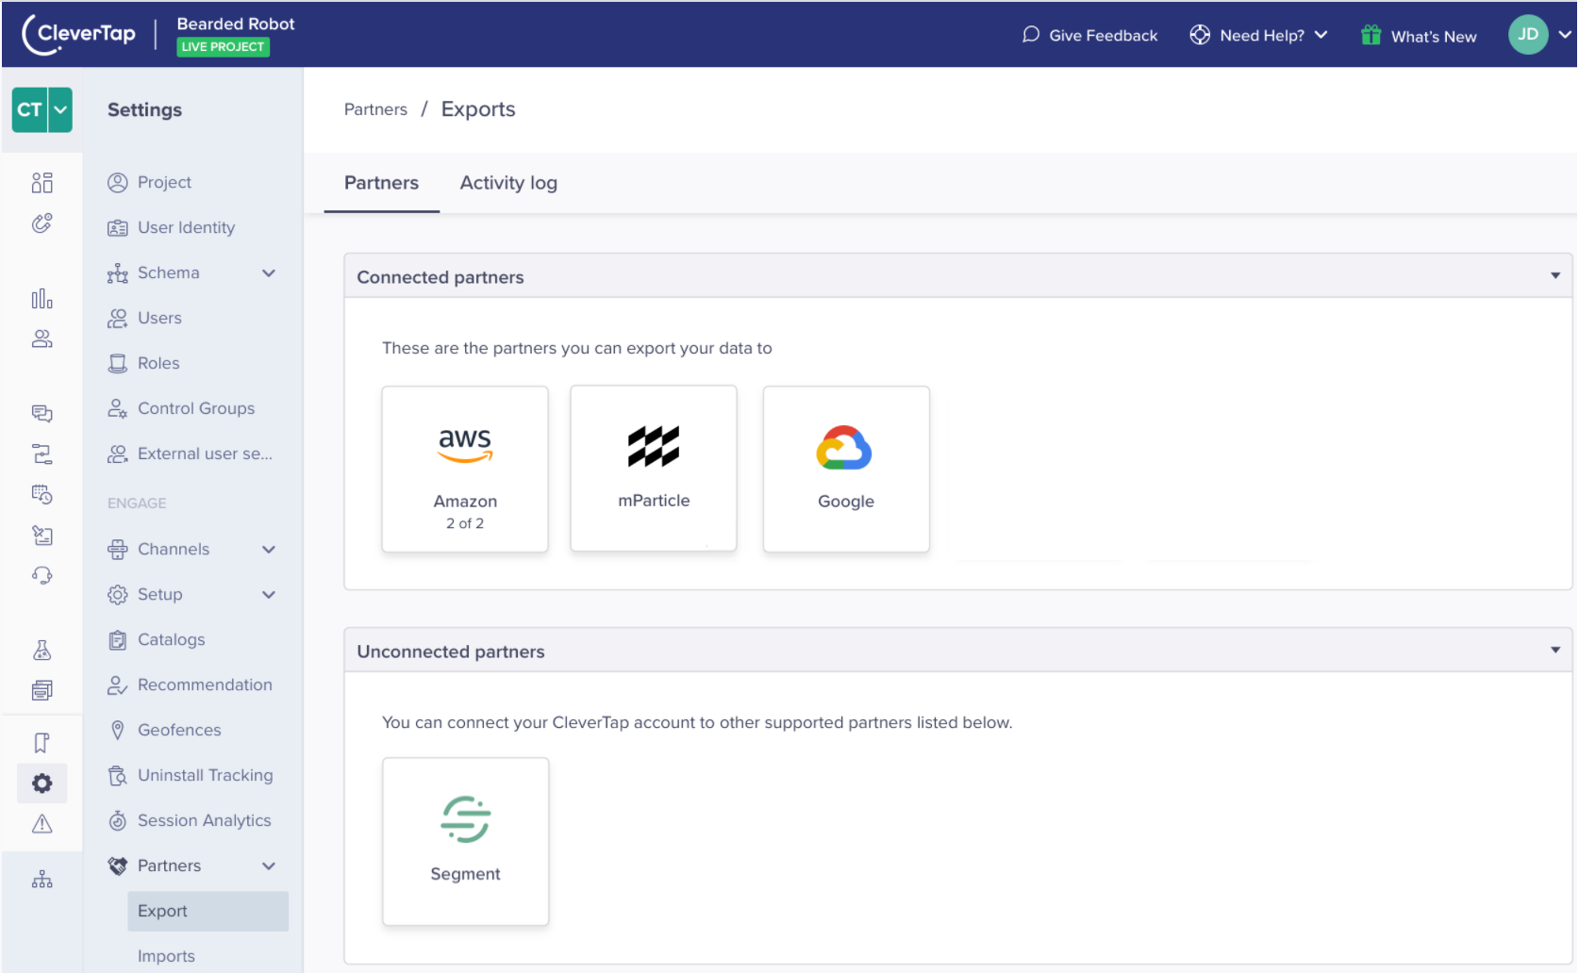Open the Google Cloud partner card
This screenshot has height=973, width=1579.
click(x=846, y=469)
